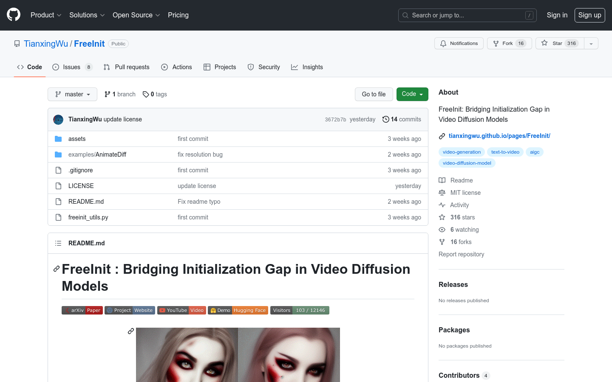Switch to the Pull requests tab
This screenshot has height=382, width=612.
(x=127, y=67)
